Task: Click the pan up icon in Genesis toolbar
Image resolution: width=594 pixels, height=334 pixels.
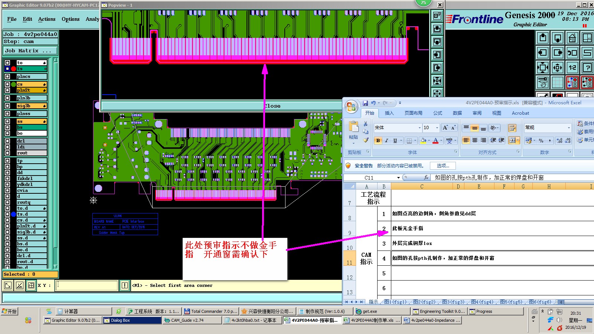Action: [543, 38]
